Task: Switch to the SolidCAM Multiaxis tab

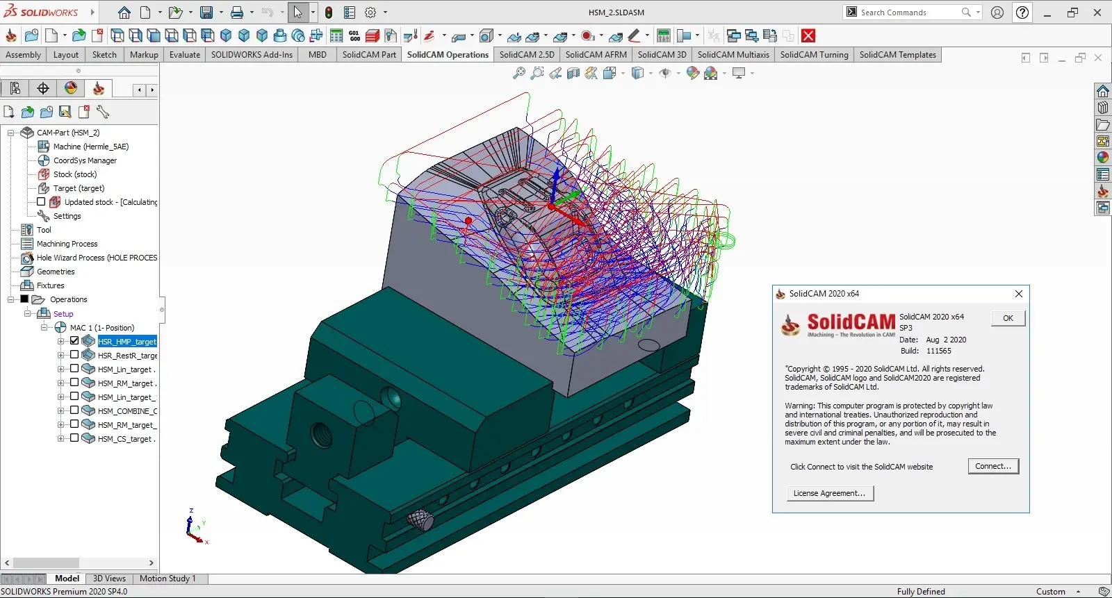Action: (x=733, y=55)
